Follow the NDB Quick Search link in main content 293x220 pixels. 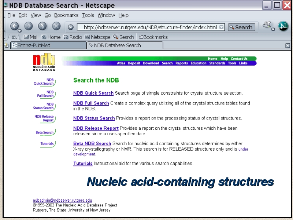pyautogui.click(x=93, y=93)
